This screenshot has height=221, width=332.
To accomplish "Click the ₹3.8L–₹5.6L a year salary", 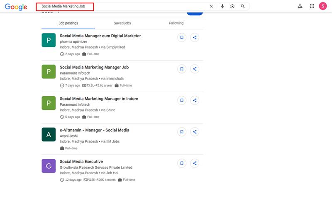I will pos(97,85).
